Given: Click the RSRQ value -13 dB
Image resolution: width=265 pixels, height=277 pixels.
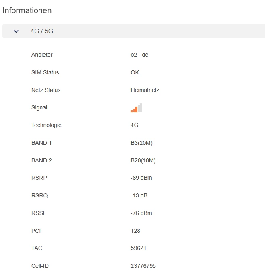Looking at the screenshot, I should [140, 195].
